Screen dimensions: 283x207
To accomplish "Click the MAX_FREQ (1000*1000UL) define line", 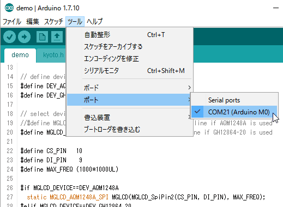I will 69,169.
